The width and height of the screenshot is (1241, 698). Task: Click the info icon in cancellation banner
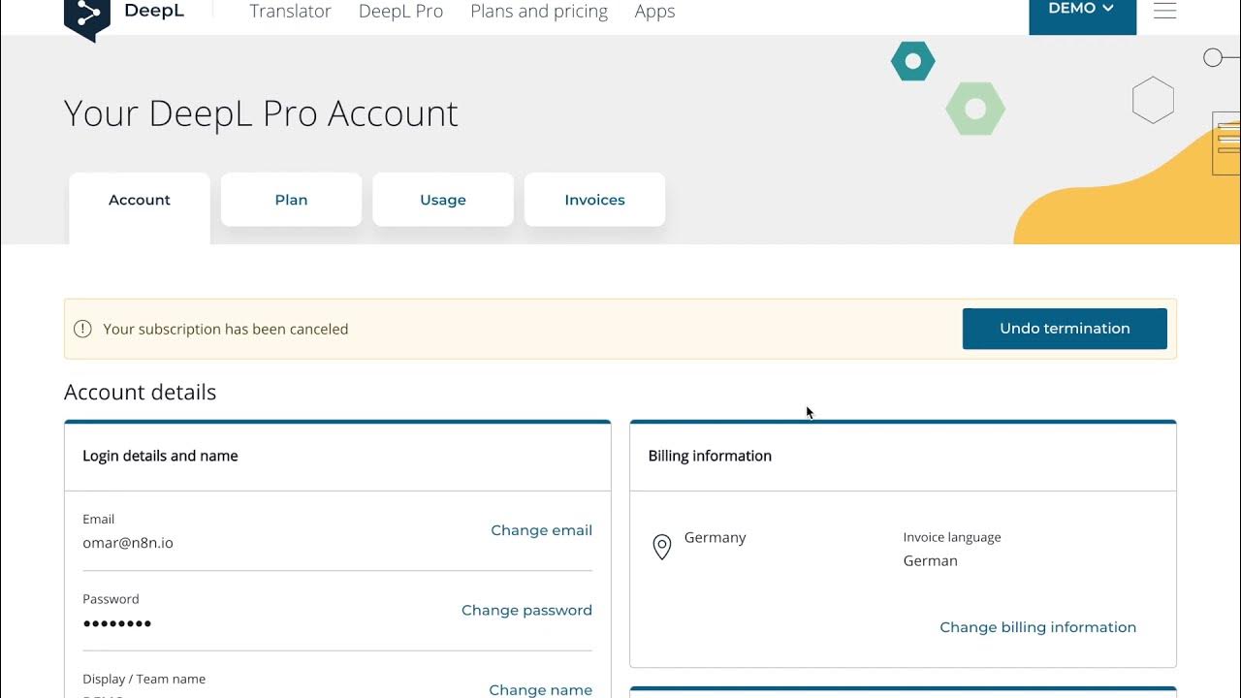click(x=83, y=329)
